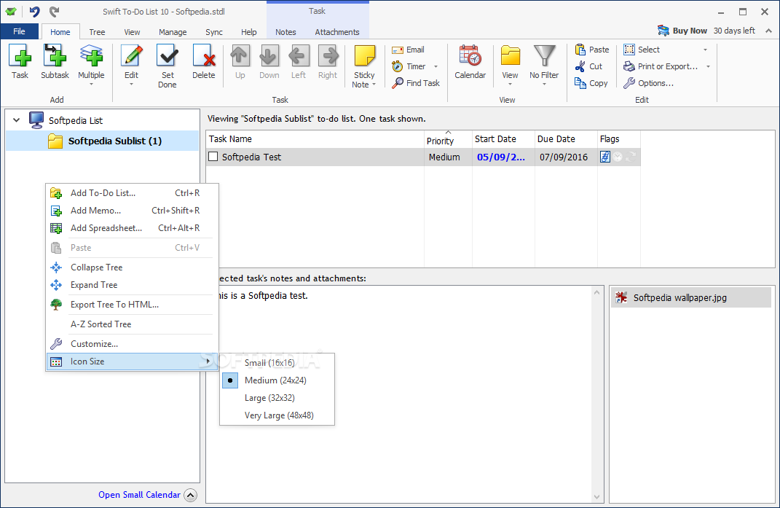Screen dimensions: 780x508
Task: Undo last action in title bar
Action: coord(34,11)
